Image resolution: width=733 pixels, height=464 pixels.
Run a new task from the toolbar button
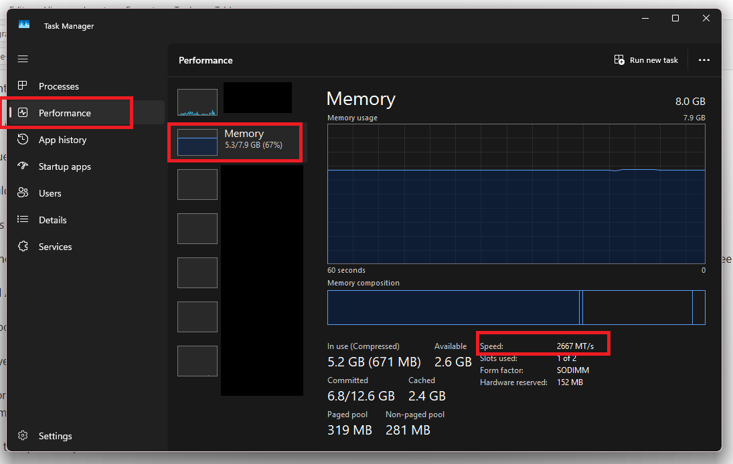pyautogui.click(x=645, y=60)
